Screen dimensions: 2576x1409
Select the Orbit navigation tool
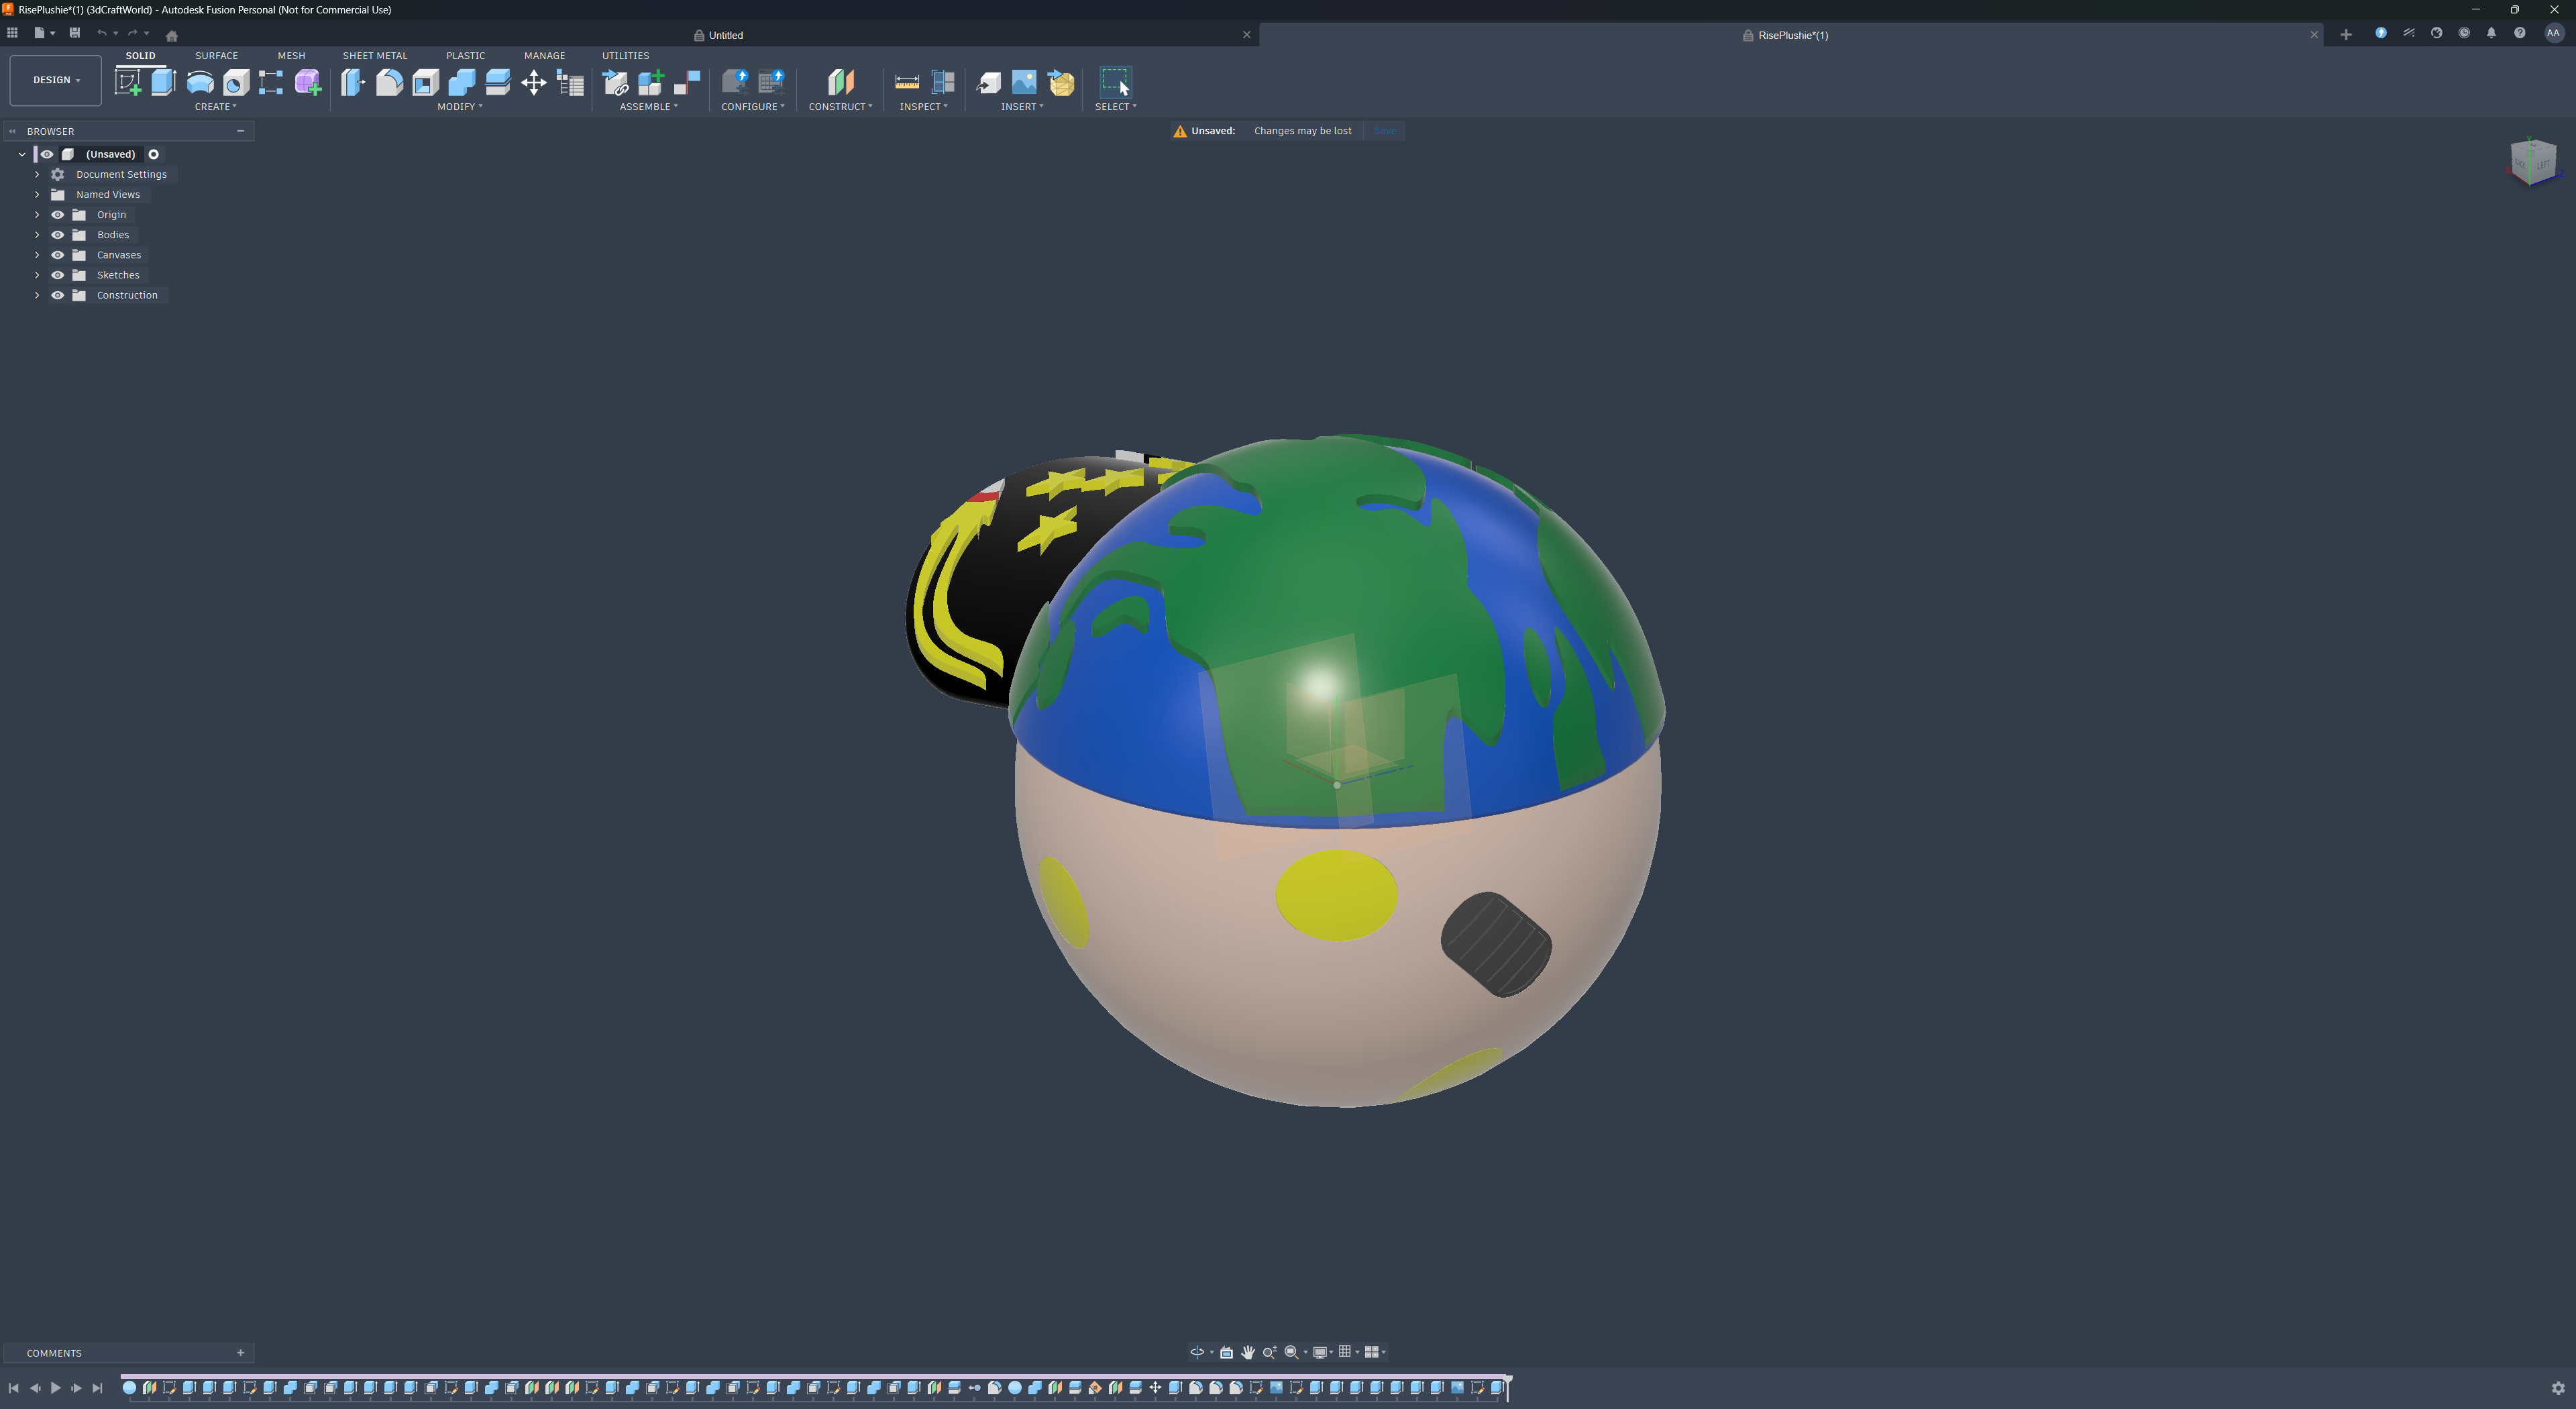pos(1197,1352)
